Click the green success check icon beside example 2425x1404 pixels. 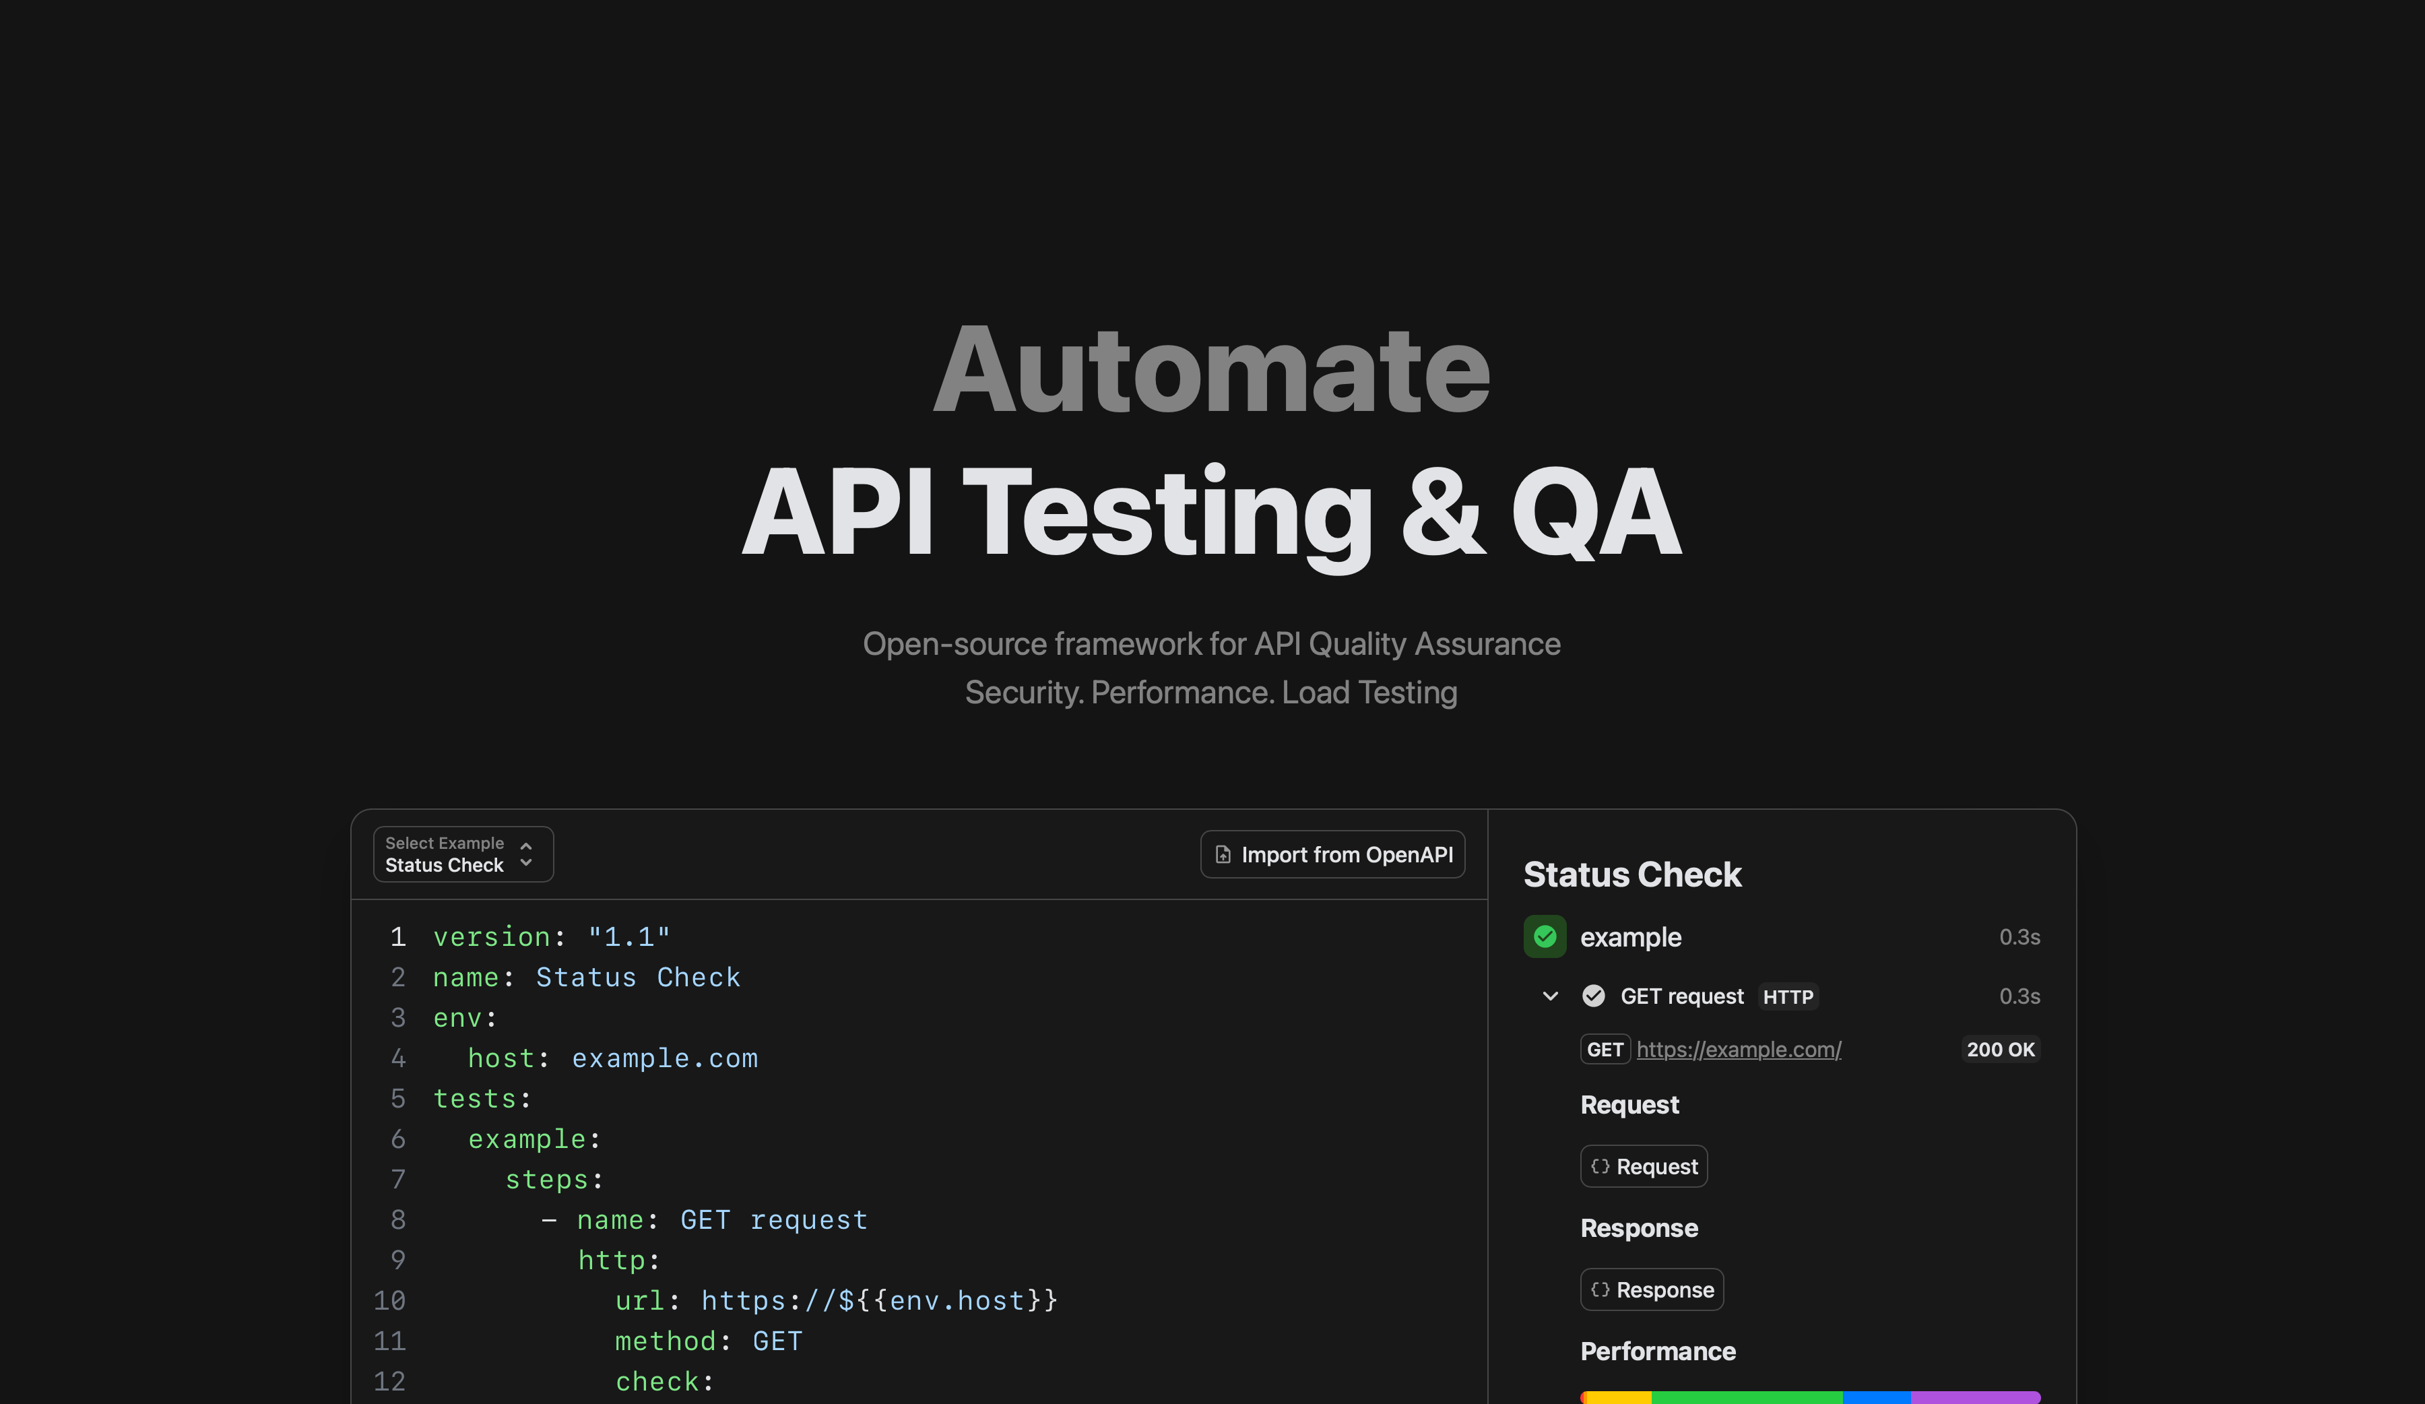[x=1545, y=936]
